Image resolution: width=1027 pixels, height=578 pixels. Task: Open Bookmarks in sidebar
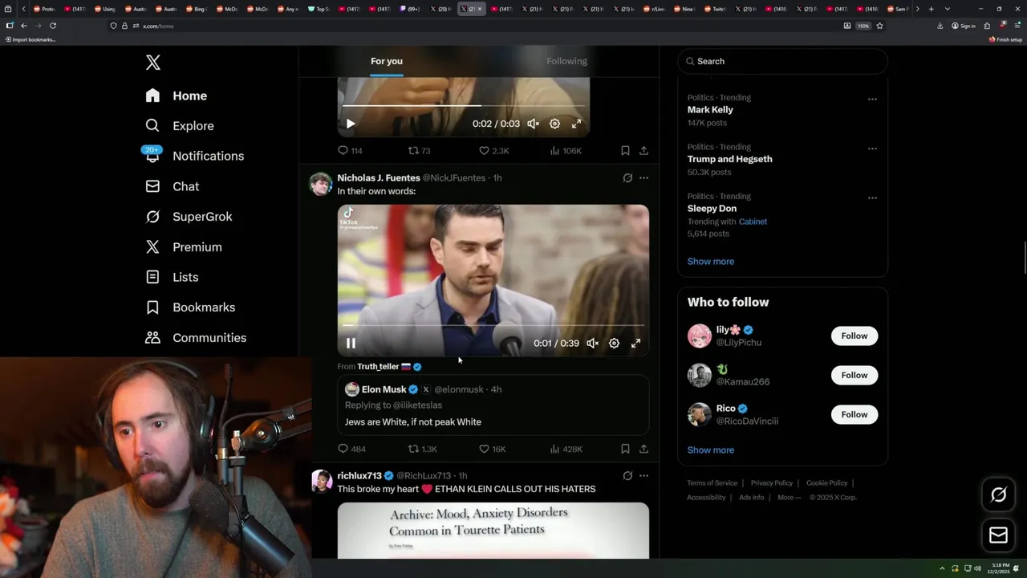tap(190, 307)
